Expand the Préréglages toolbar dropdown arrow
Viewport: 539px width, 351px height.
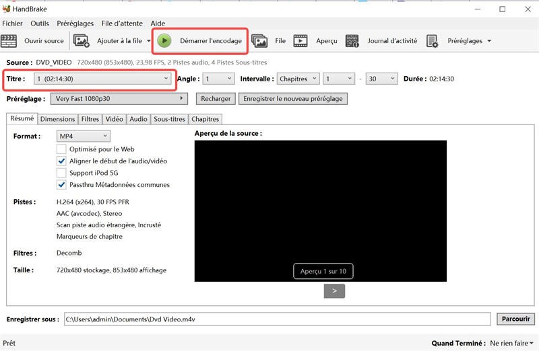pyautogui.click(x=489, y=41)
